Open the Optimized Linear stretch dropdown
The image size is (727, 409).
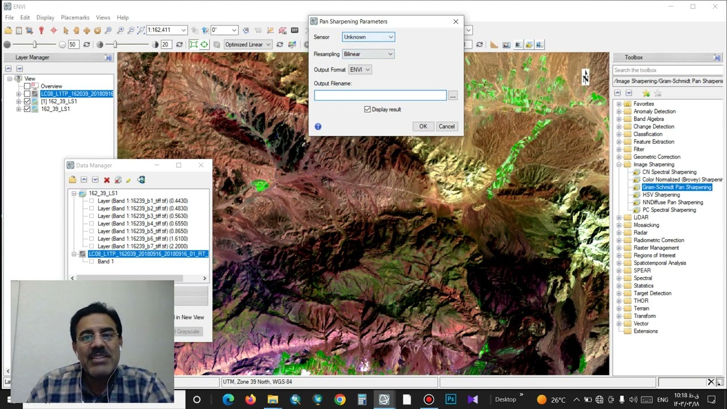pyautogui.click(x=248, y=44)
